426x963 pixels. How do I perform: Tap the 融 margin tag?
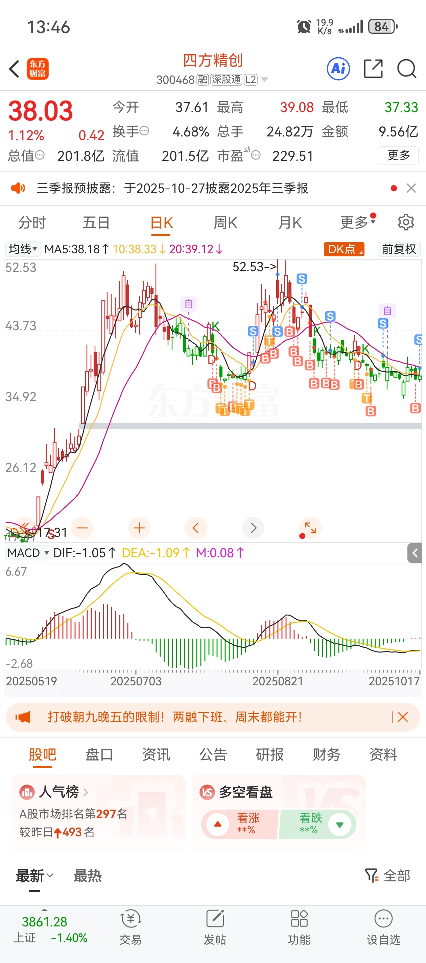point(203,80)
